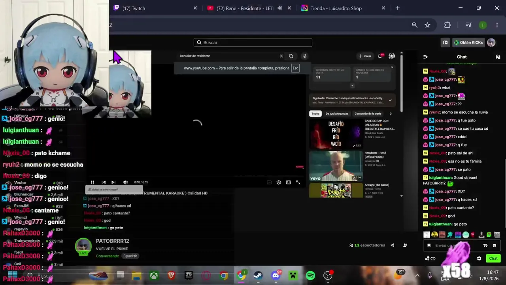Skip to the next video in player
The image size is (506, 285).
[x=113, y=182]
